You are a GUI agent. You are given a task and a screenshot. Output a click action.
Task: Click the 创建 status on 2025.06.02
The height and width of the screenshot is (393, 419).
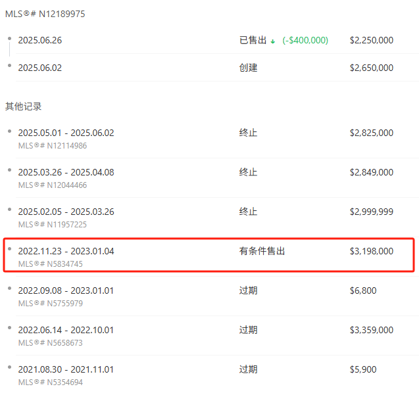[248, 68]
